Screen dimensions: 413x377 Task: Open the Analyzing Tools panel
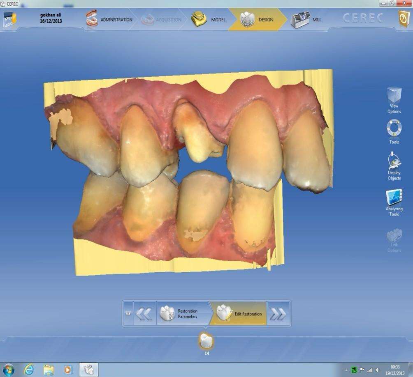(394, 202)
